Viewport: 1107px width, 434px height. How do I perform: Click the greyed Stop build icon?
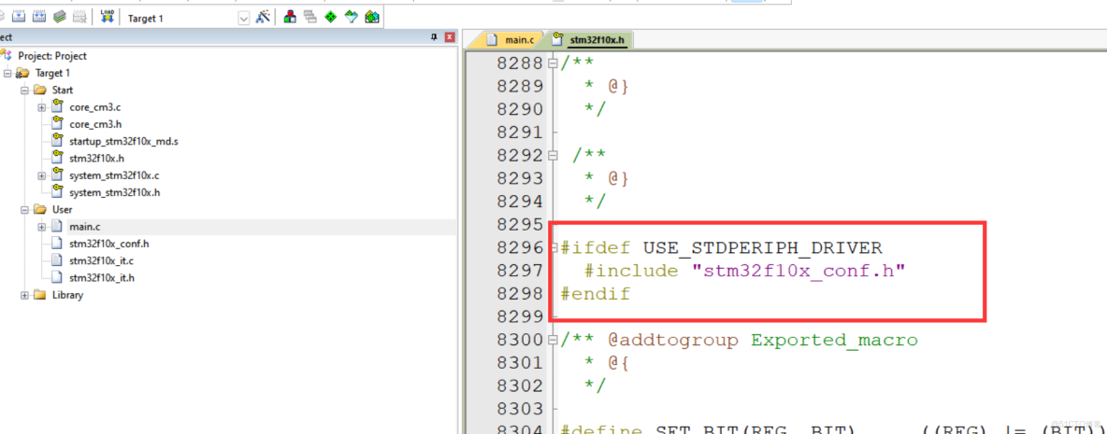(x=79, y=17)
